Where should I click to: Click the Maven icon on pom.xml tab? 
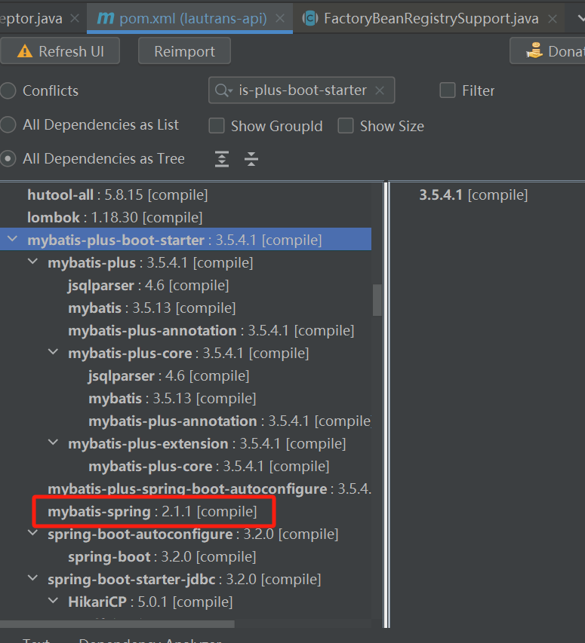click(x=106, y=18)
